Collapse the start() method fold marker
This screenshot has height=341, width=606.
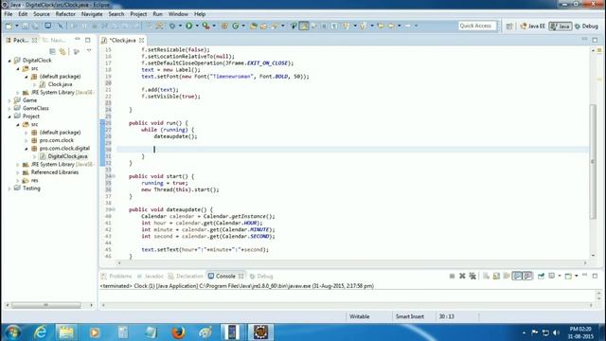pyautogui.click(x=114, y=176)
